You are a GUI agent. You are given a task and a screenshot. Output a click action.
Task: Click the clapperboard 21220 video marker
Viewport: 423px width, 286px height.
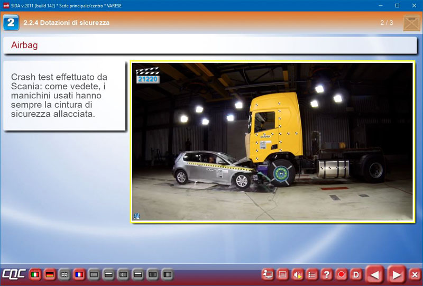tap(148, 75)
